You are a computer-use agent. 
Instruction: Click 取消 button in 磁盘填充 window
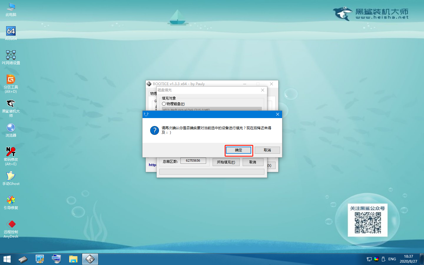tap(253, 162)
